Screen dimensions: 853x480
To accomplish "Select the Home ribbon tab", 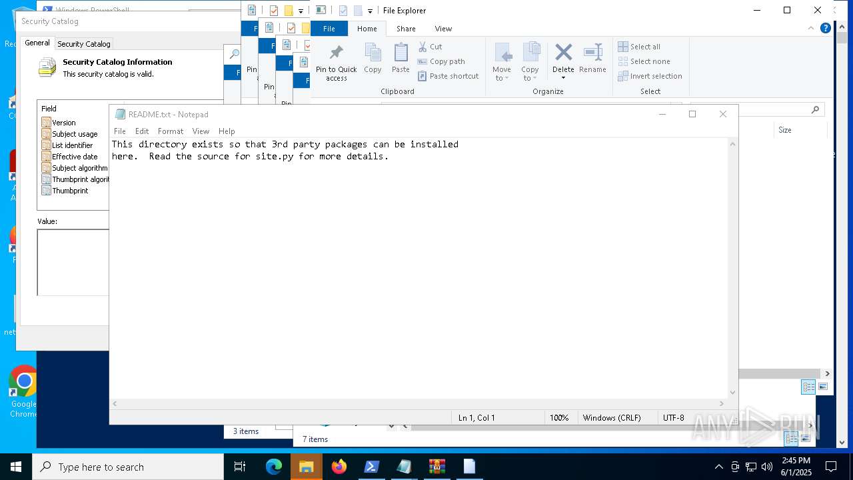I will [x=367, y=29].
